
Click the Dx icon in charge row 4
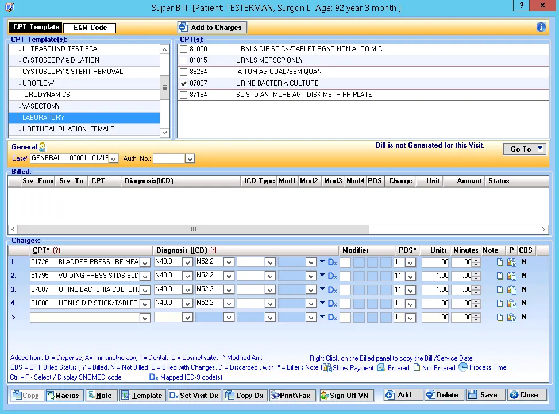point(332,303)
